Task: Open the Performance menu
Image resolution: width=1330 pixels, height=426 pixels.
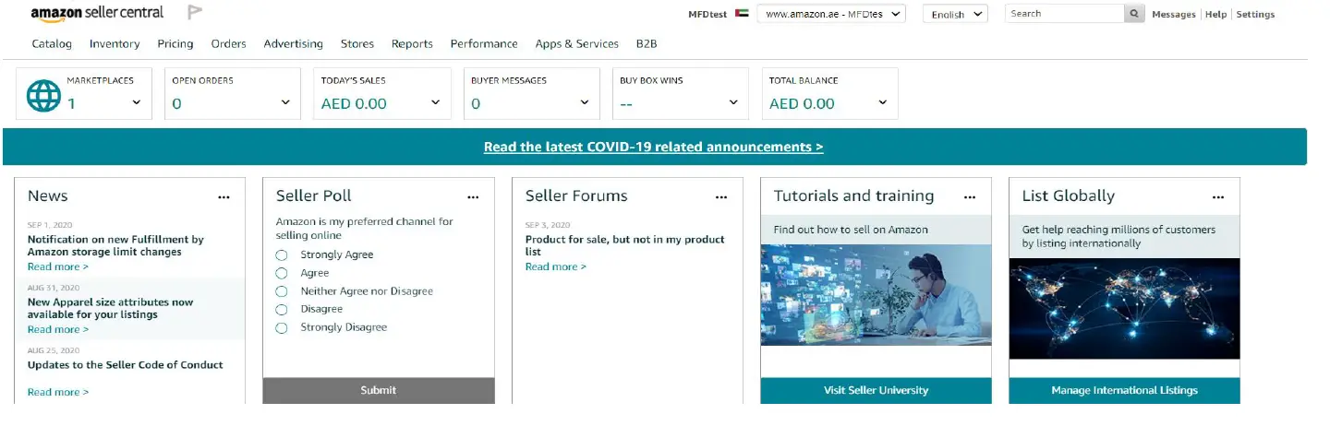Action: (484, 43)
